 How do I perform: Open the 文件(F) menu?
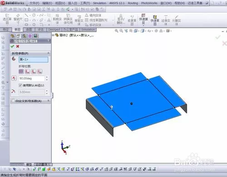tap(34, 3)
